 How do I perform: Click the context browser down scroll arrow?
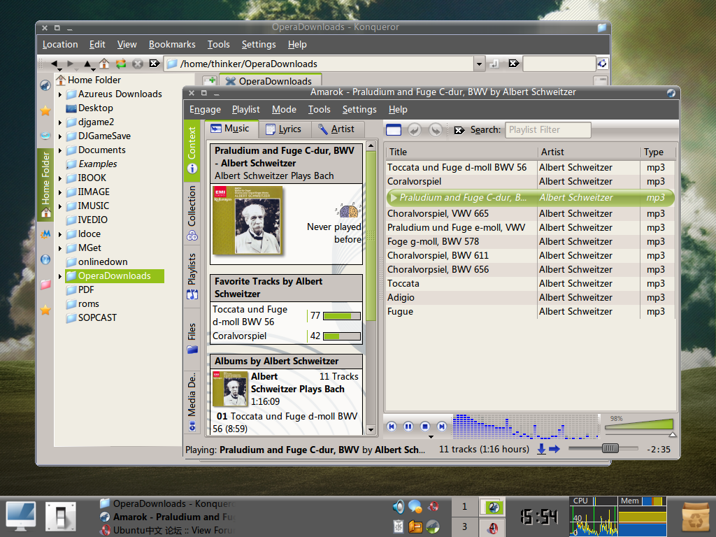click(371, 430)
